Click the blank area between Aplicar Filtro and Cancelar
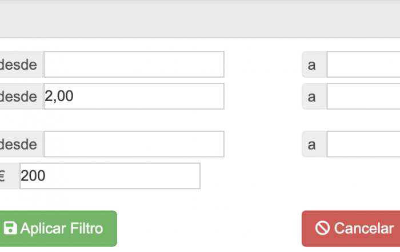Image resolution: width=400 pixels, height=252 pixels. 209,229
